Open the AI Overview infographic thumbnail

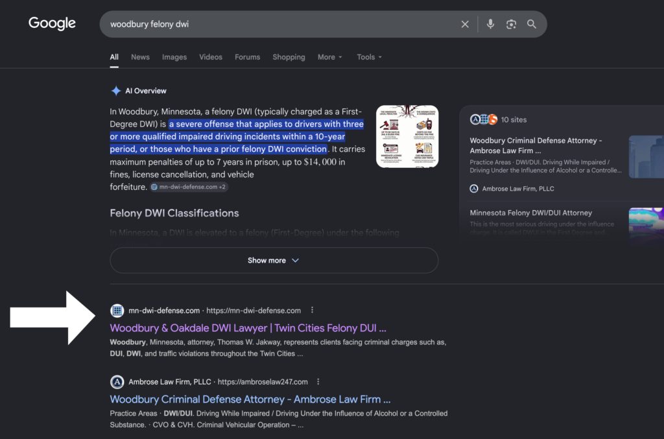[x=407, y=136]
